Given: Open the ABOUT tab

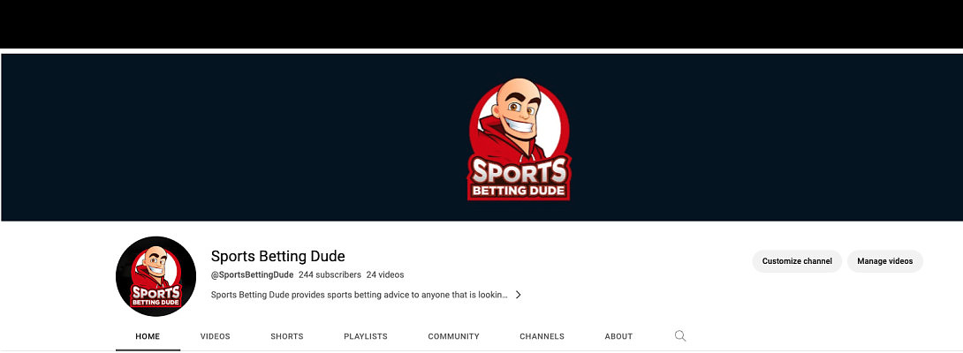Looking at the screenshot, I should click(x=618, y=336).
